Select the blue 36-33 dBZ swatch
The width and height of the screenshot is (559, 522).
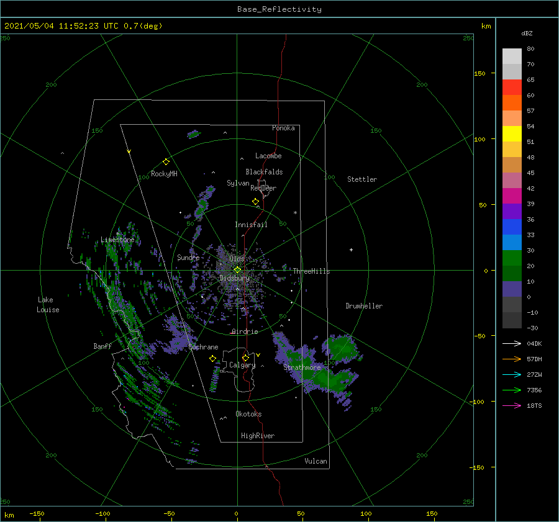(512, 227)
